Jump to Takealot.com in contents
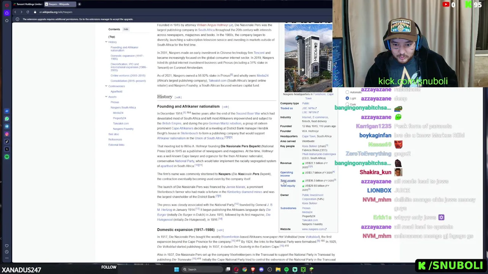Screen dimensions: 488x274 tap(120, 123)
